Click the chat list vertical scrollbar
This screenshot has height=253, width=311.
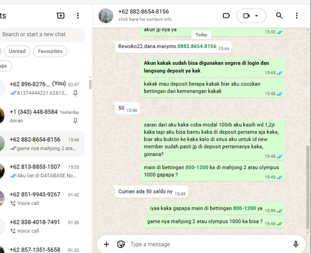pyautogui.click(x=90, y=85)
